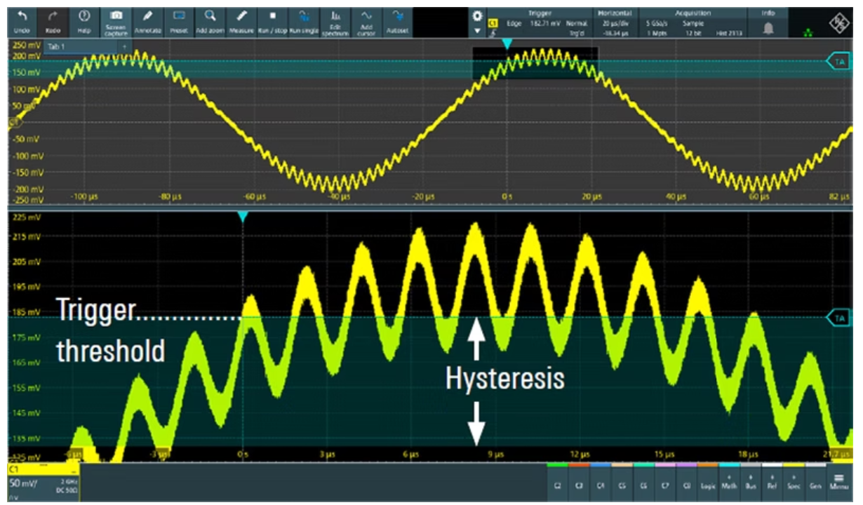The height and width of the screenshot is (505, 863).
Task: Open the Measure tool
Action: click(241, 22)
